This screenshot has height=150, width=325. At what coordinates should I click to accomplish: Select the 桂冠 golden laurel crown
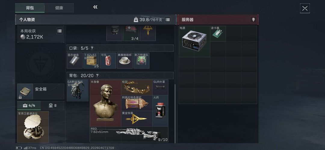(x=137, y=87)
